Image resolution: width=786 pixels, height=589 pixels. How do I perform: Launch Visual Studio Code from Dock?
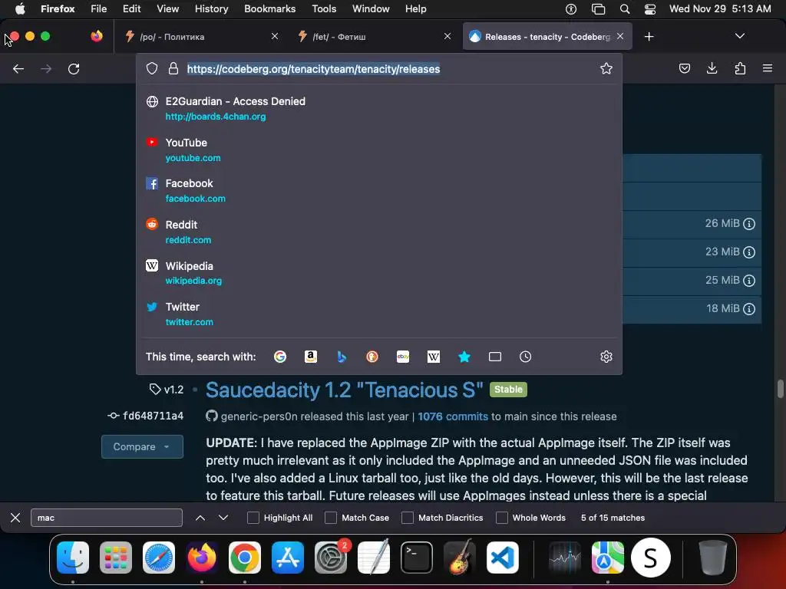click(502, 558)
